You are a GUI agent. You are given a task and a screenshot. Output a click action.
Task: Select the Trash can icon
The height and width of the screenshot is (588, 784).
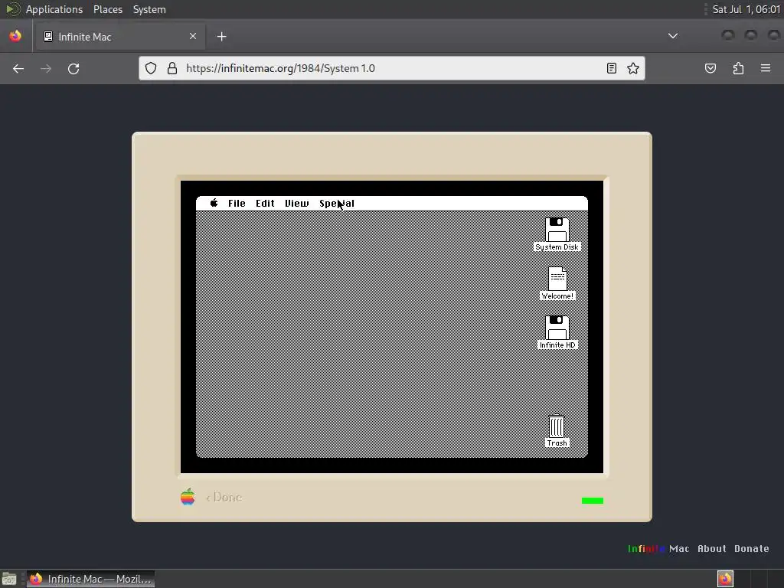tap(557, 426)
